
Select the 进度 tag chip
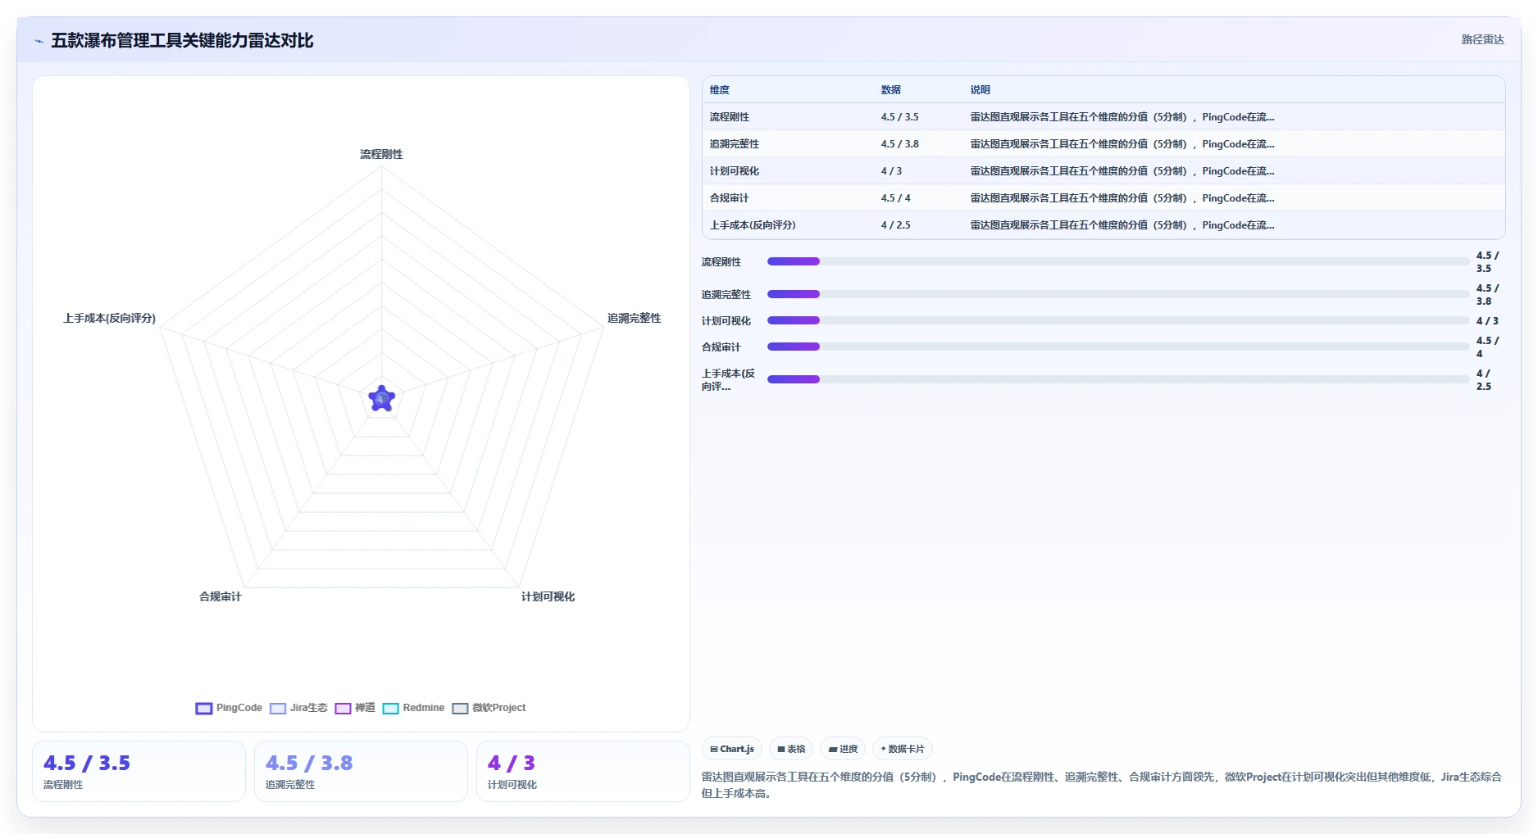tap(843, 749)
